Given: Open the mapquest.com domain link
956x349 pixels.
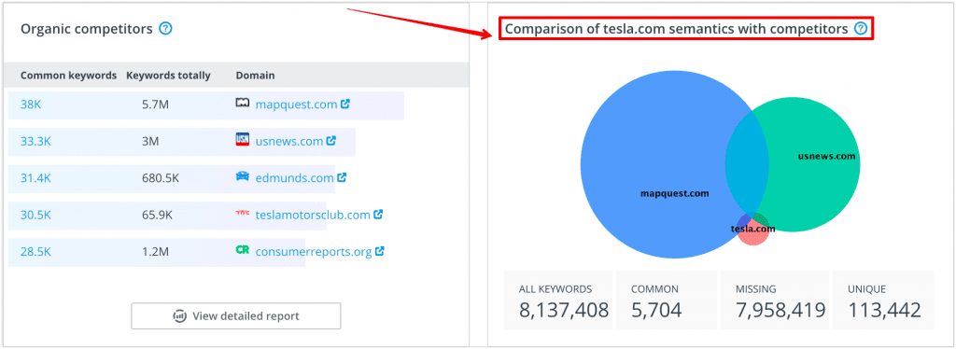Looking at the screenshot, I should click(x=296, y=105).
